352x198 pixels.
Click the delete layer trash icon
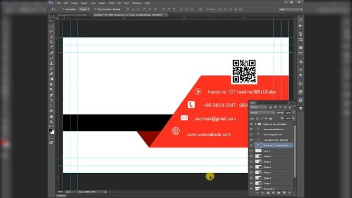tap(289, 193)
